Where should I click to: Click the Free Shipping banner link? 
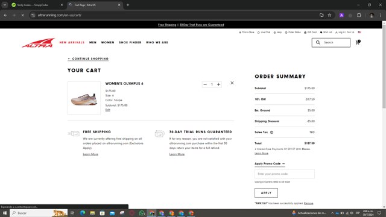click(x=167, y=25)
